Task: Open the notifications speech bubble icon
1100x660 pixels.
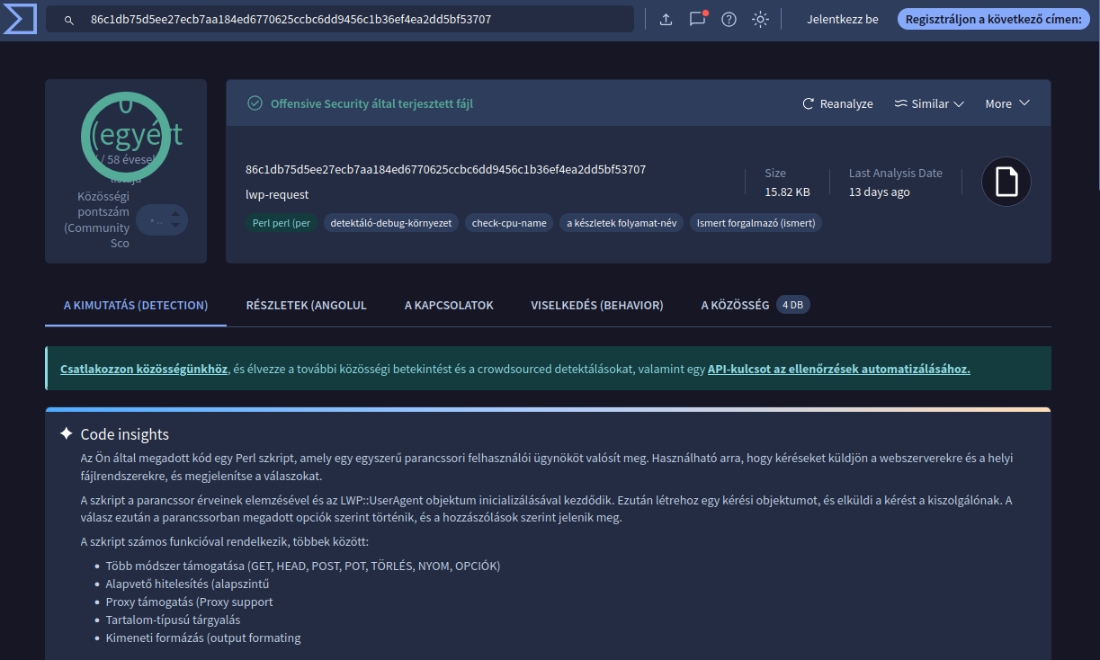Action: (697, 19)
